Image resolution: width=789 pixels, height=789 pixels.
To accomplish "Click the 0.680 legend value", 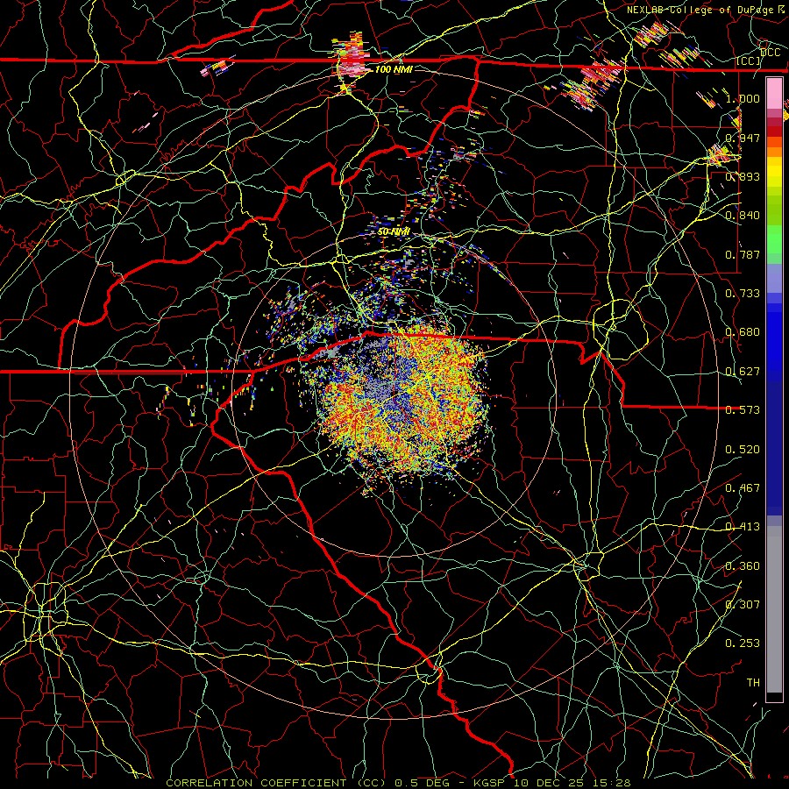I will pyautogui.click(x=743, y=332).
